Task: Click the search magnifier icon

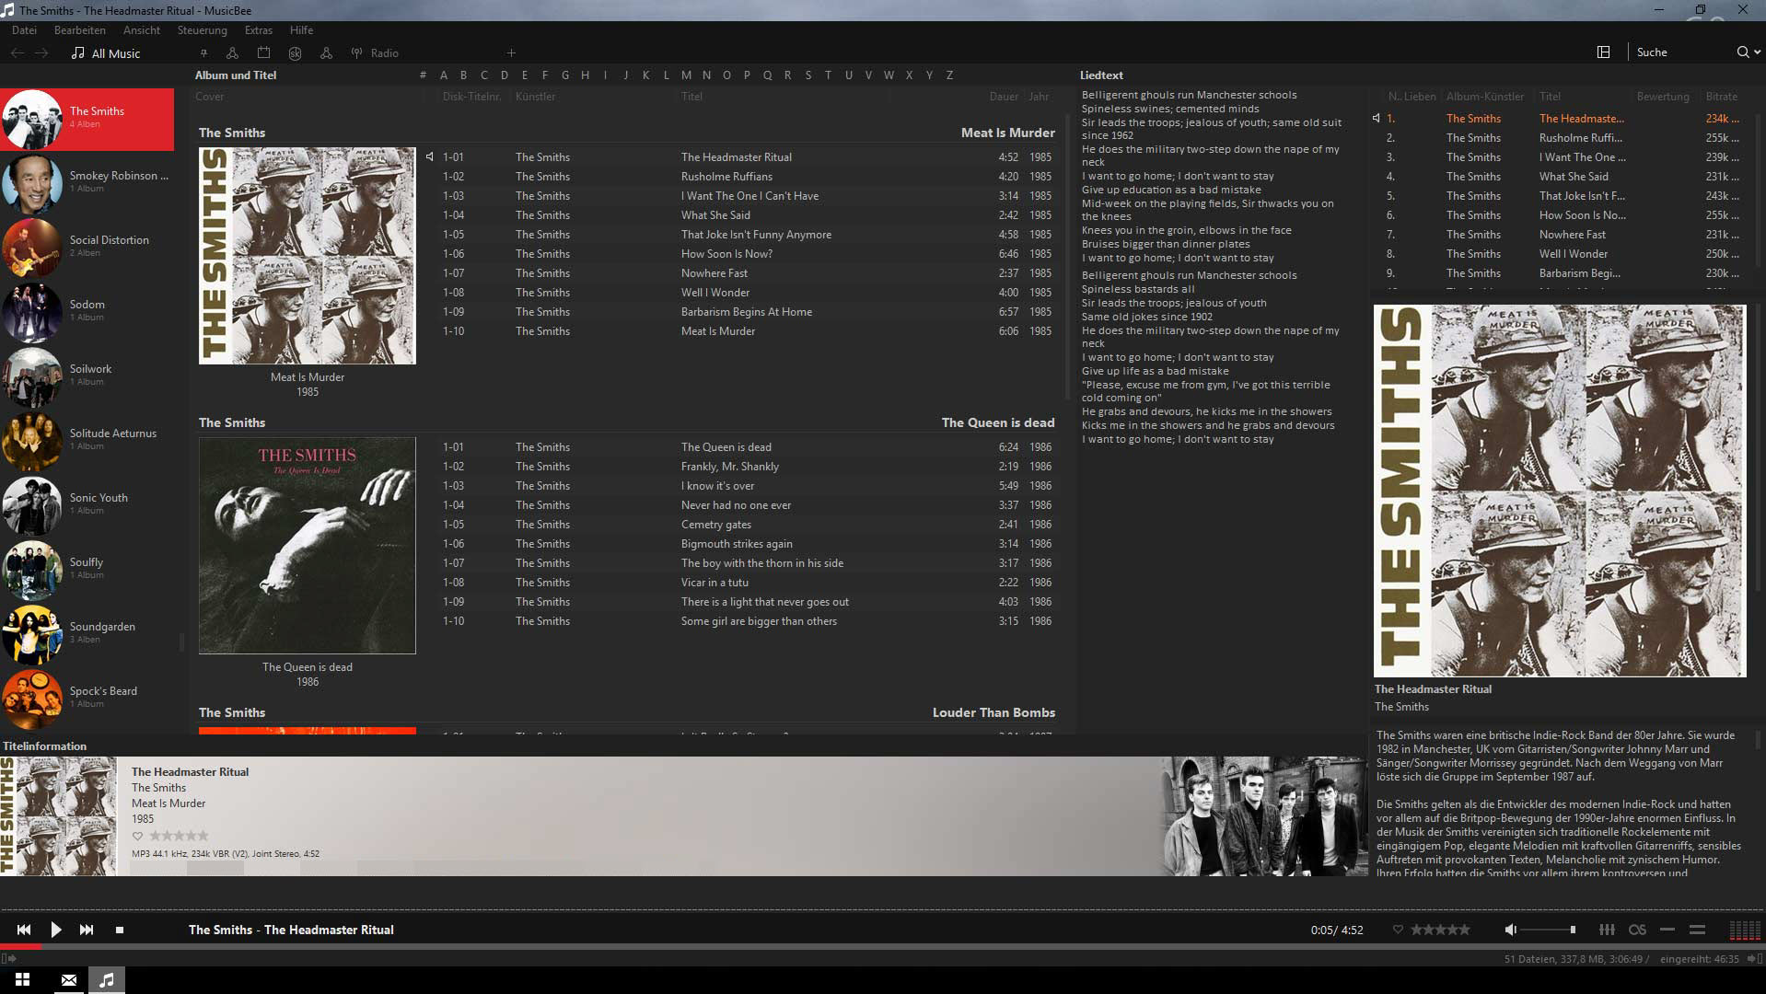Action: point(1742,52)
